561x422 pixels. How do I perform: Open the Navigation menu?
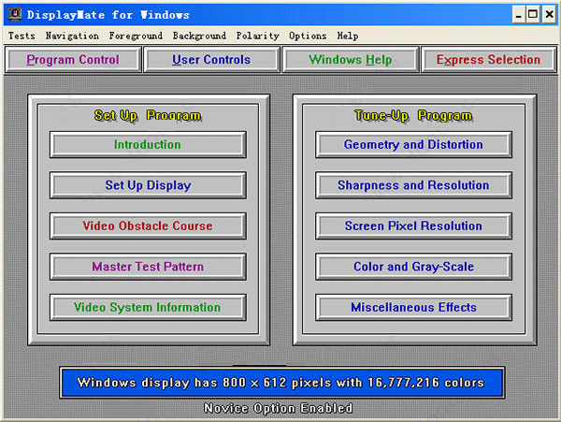pyautogui.click(x=72, y=36)
